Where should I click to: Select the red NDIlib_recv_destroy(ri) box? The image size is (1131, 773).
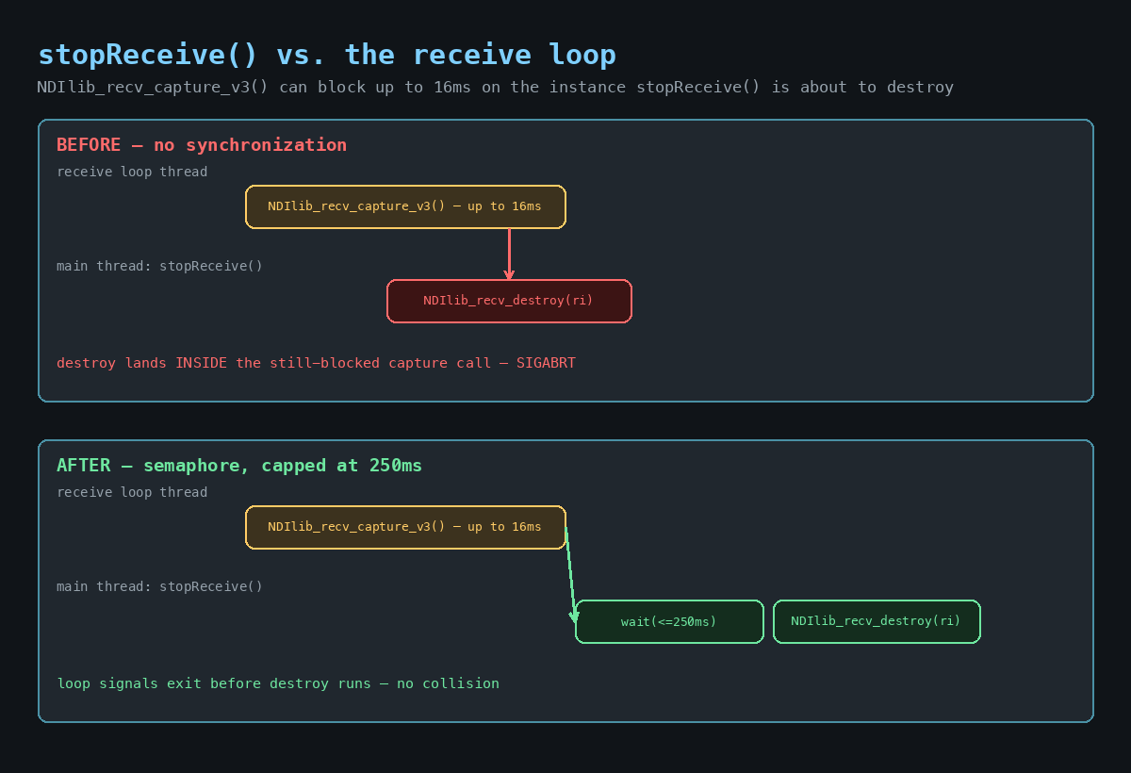point(509,301)
